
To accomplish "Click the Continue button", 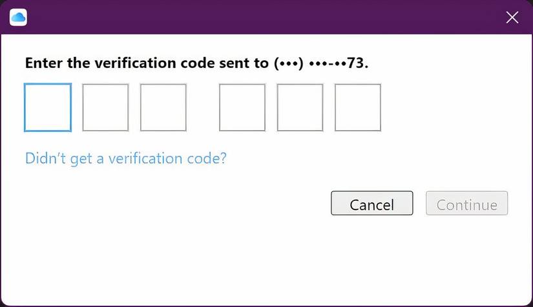I will pos(466,204).
